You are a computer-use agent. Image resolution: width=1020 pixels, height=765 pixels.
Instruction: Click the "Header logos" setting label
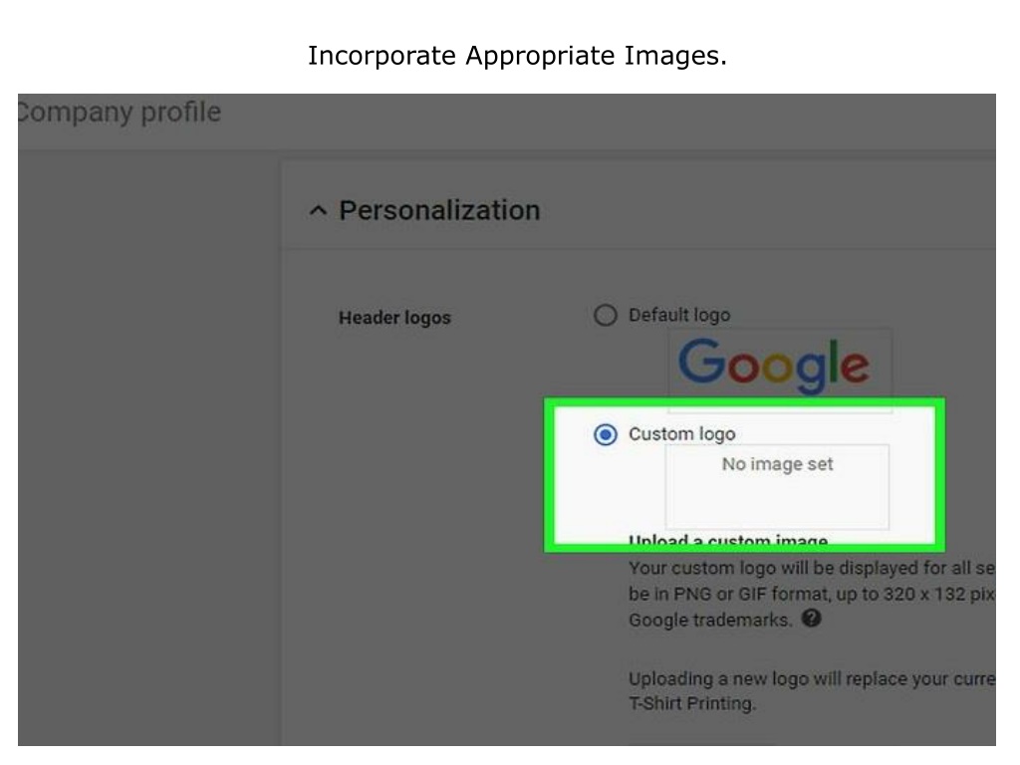[394, 318]
